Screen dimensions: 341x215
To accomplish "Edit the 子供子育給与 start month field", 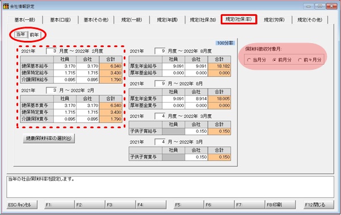I will point(160,116).
